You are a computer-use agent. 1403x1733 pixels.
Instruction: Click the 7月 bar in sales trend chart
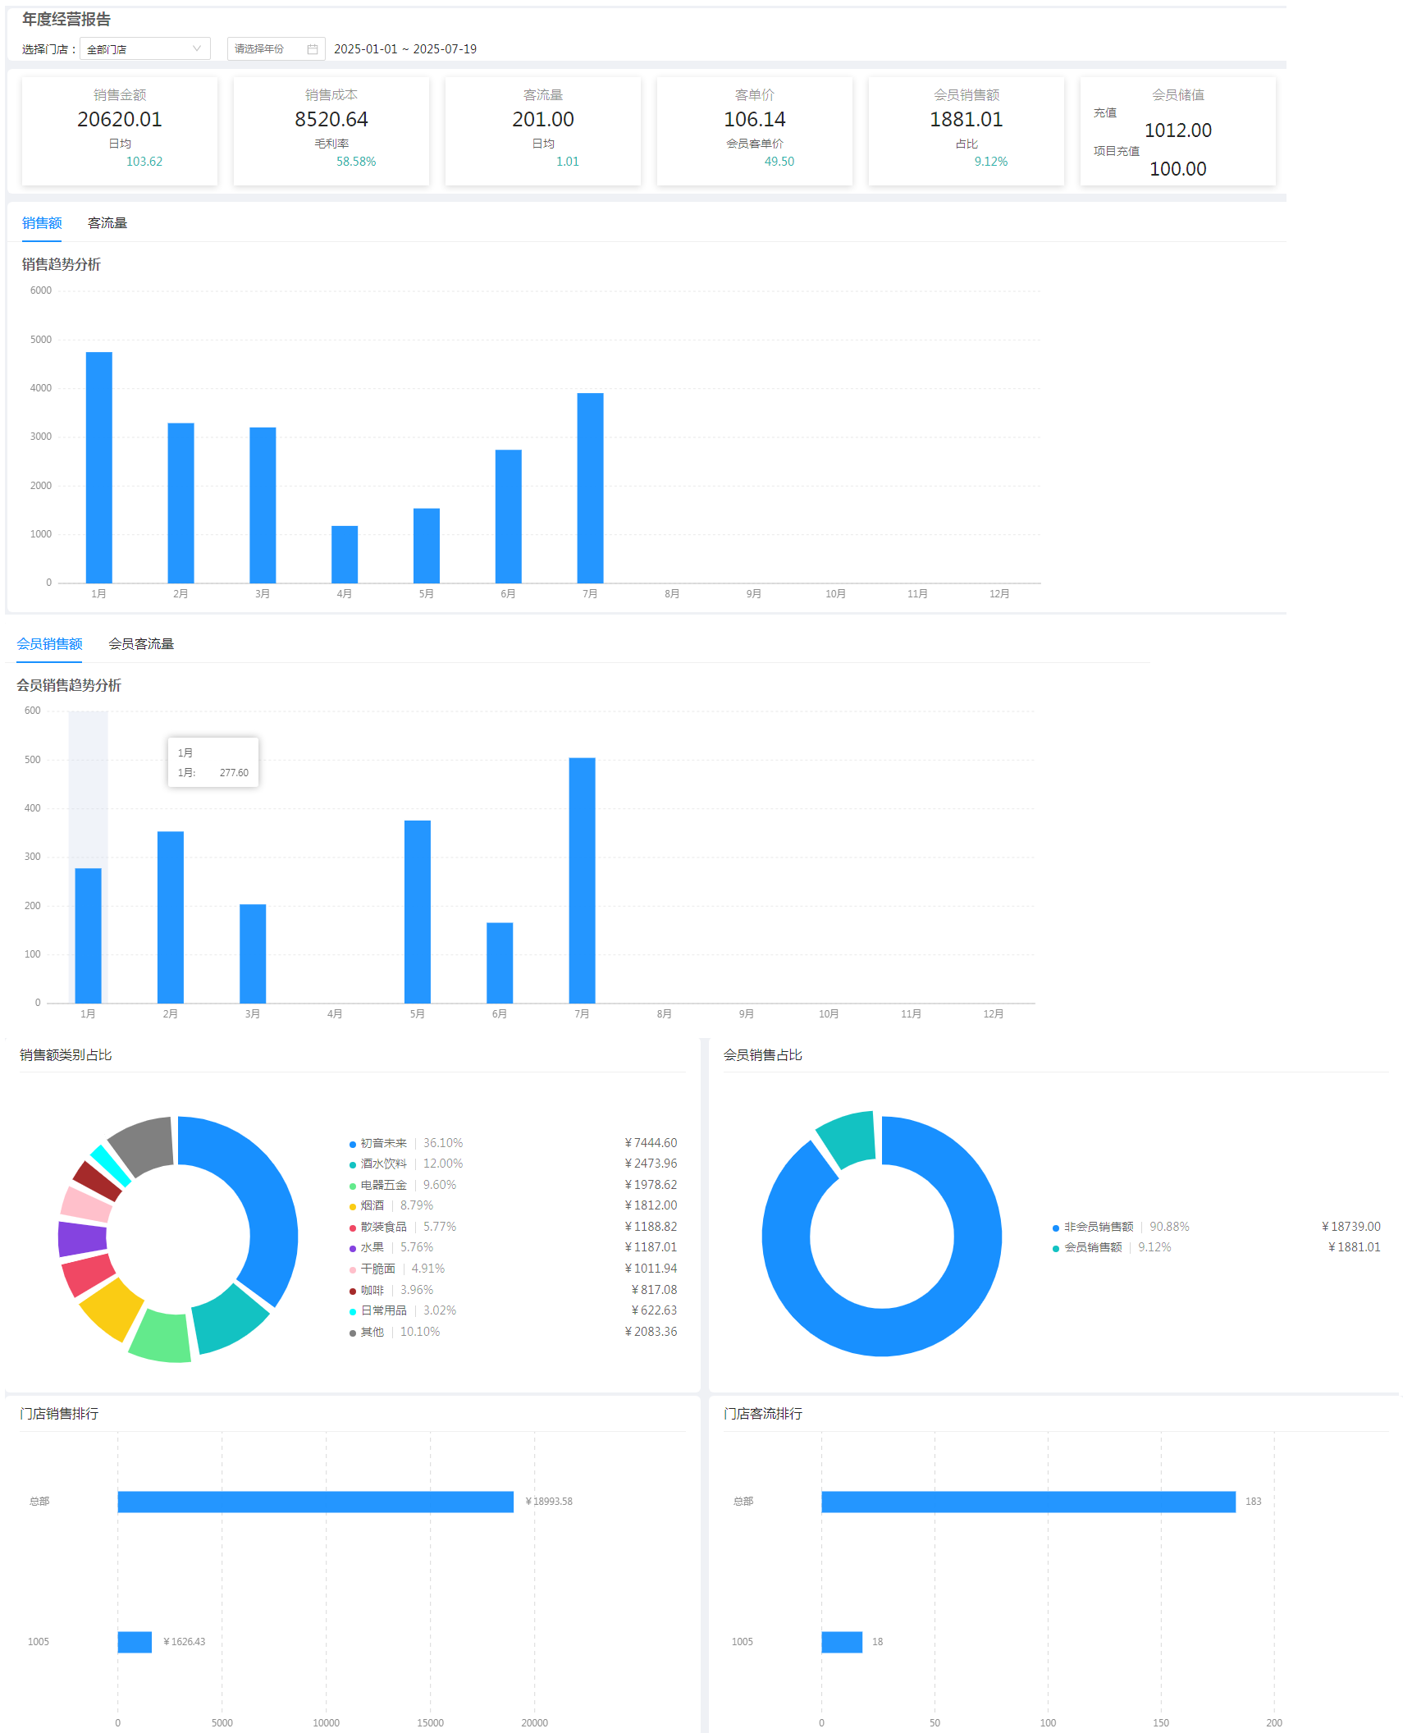point(590,488)
